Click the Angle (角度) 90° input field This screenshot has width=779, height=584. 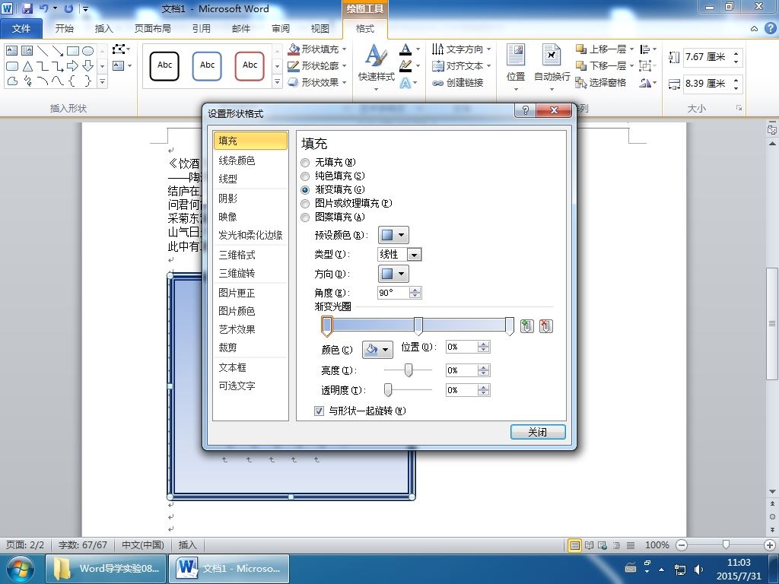coord(393,293)
